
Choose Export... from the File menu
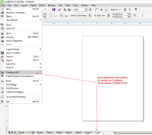pyautogui.click(x=21, y=60)
